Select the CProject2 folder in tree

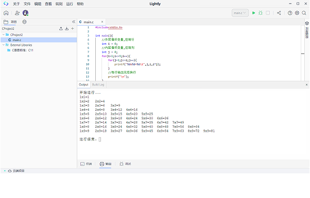coord(16,35)
